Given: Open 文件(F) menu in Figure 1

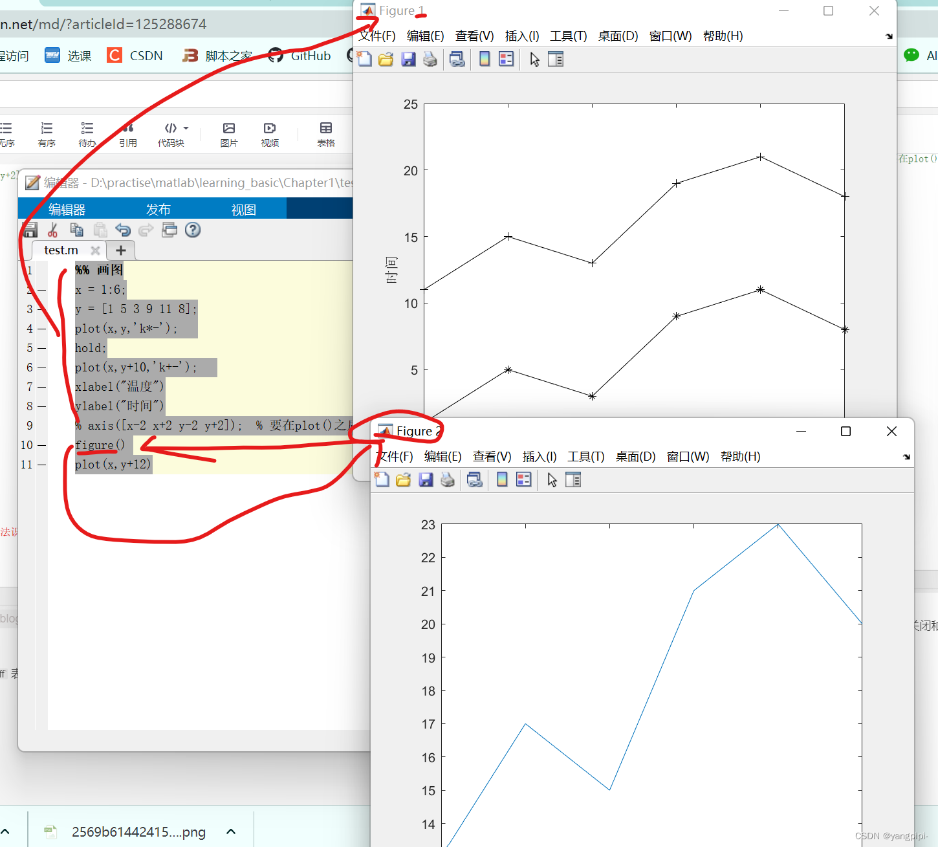Looking at the screenshot, I should point(378,36).
